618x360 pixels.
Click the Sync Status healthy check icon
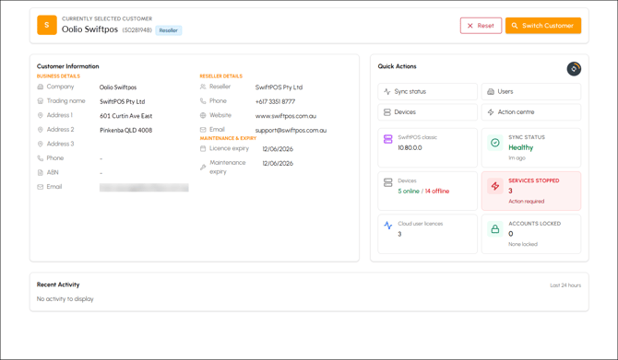(x=495, y=143)
